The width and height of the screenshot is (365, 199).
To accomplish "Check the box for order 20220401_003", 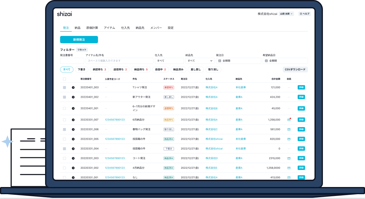I will click(64, 88).
